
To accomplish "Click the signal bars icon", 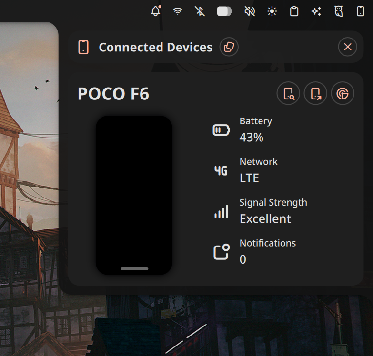I will (221, 211).
